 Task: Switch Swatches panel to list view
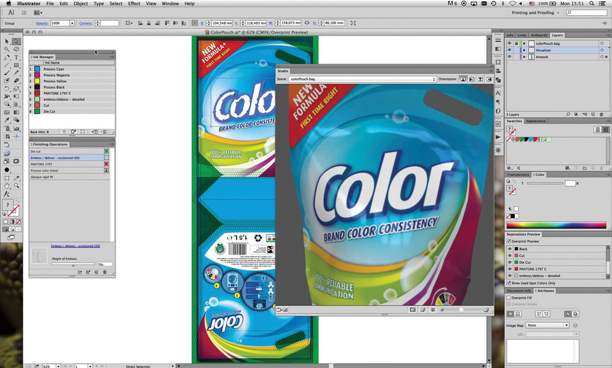point(597,129)
